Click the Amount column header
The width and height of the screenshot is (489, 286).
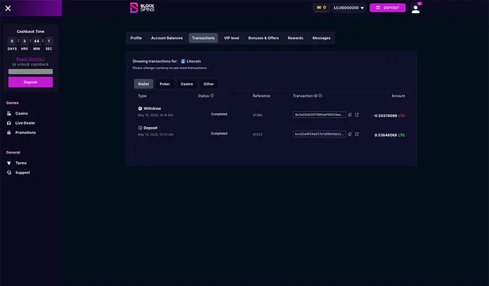pos(398,96)
